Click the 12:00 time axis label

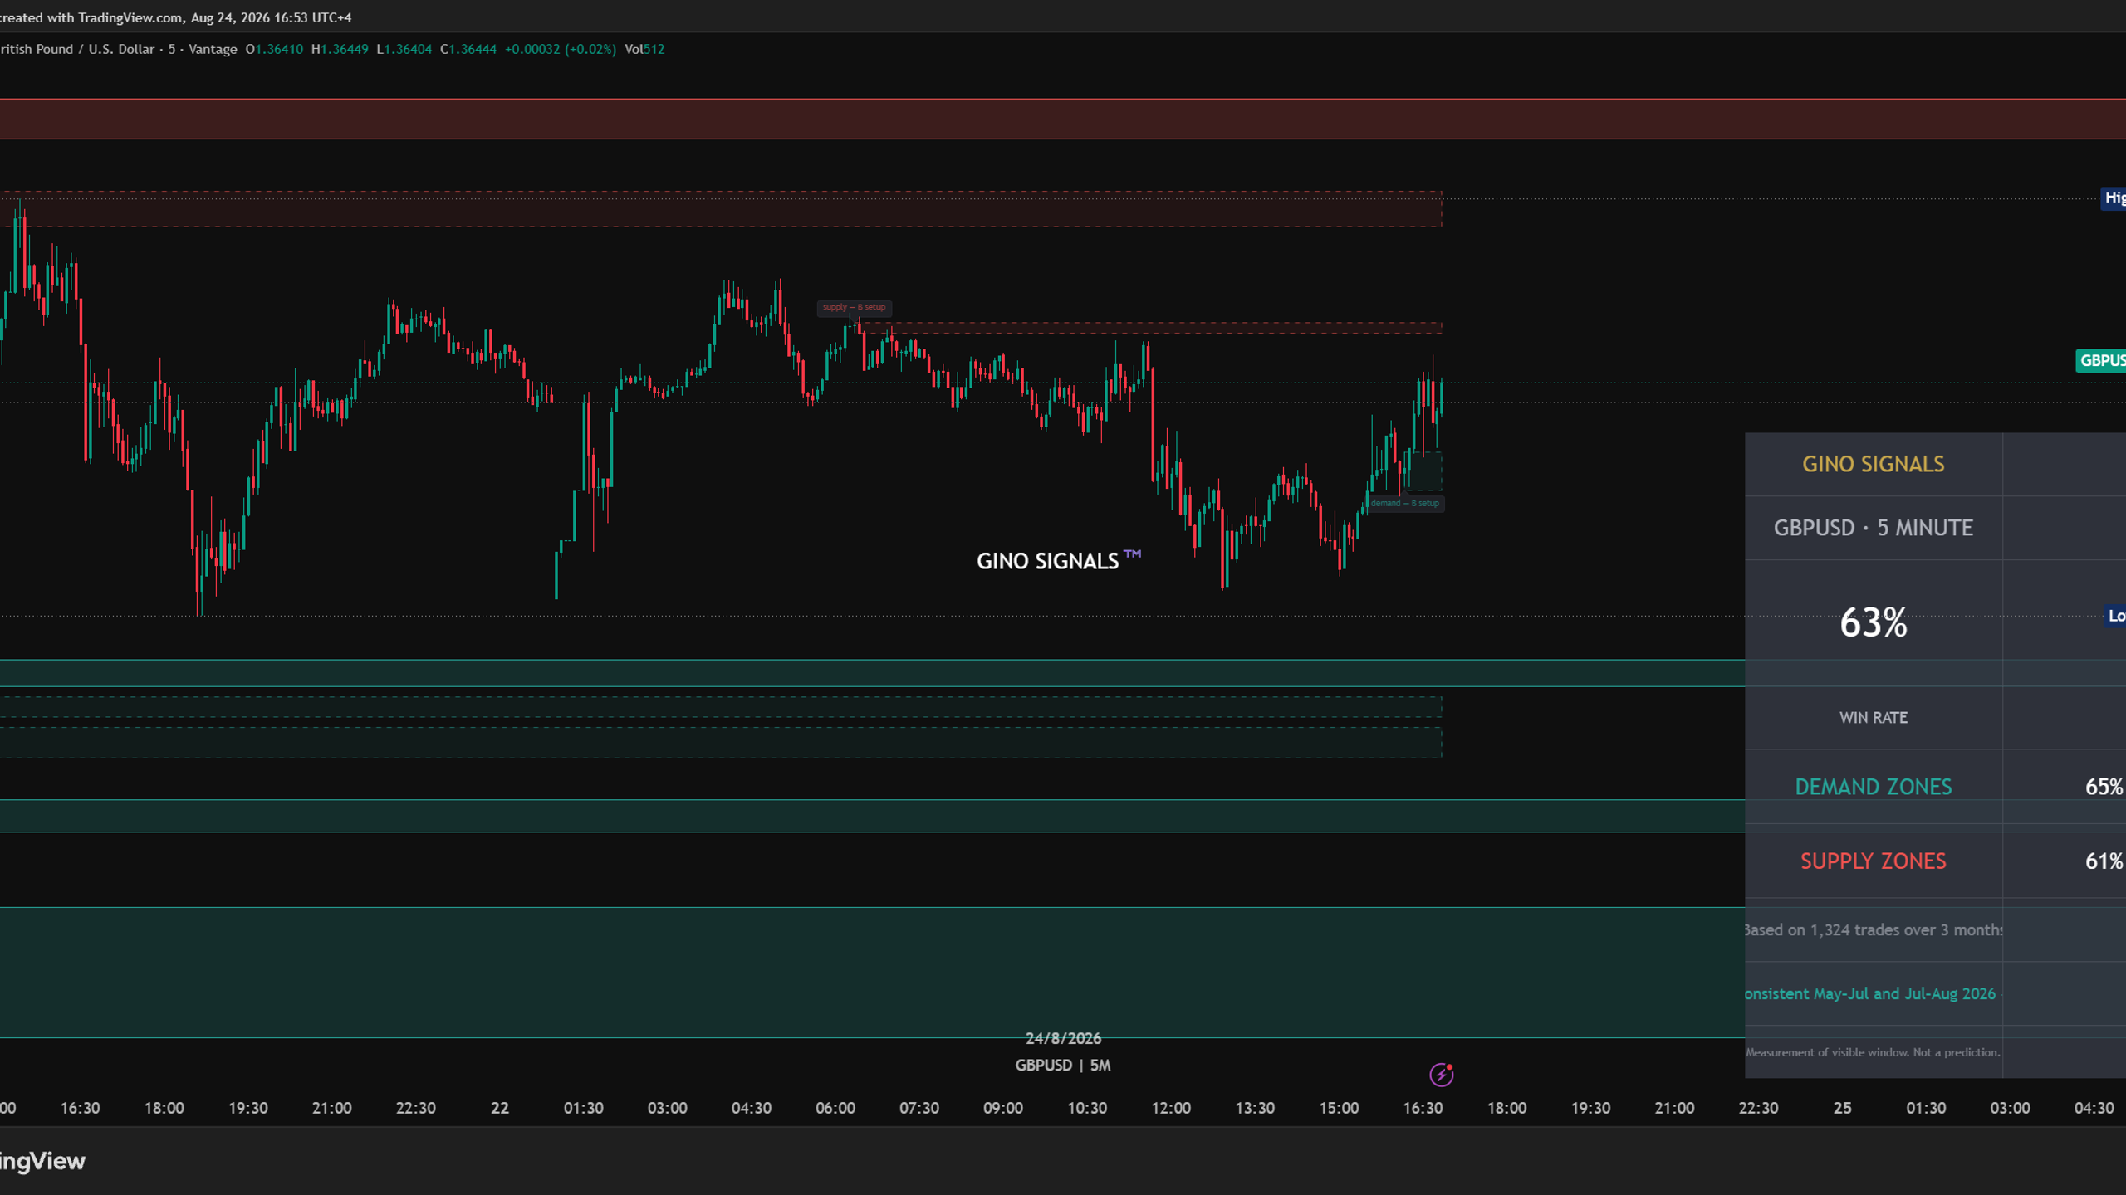tap(1171, 1109)
